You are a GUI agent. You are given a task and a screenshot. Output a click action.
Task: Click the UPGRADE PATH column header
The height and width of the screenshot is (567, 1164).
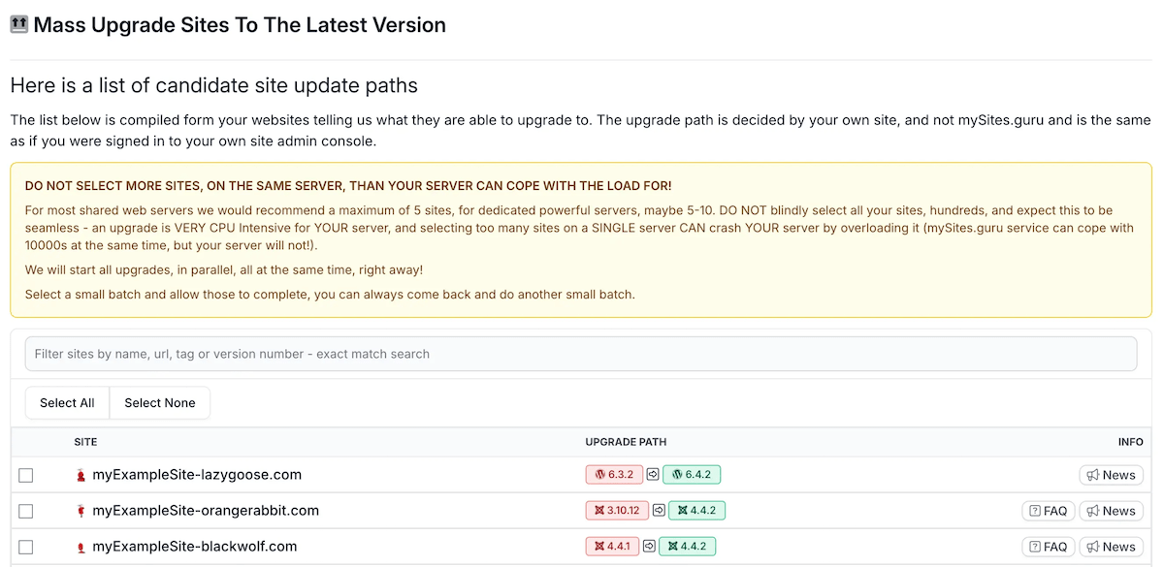(x=626, y=442)
